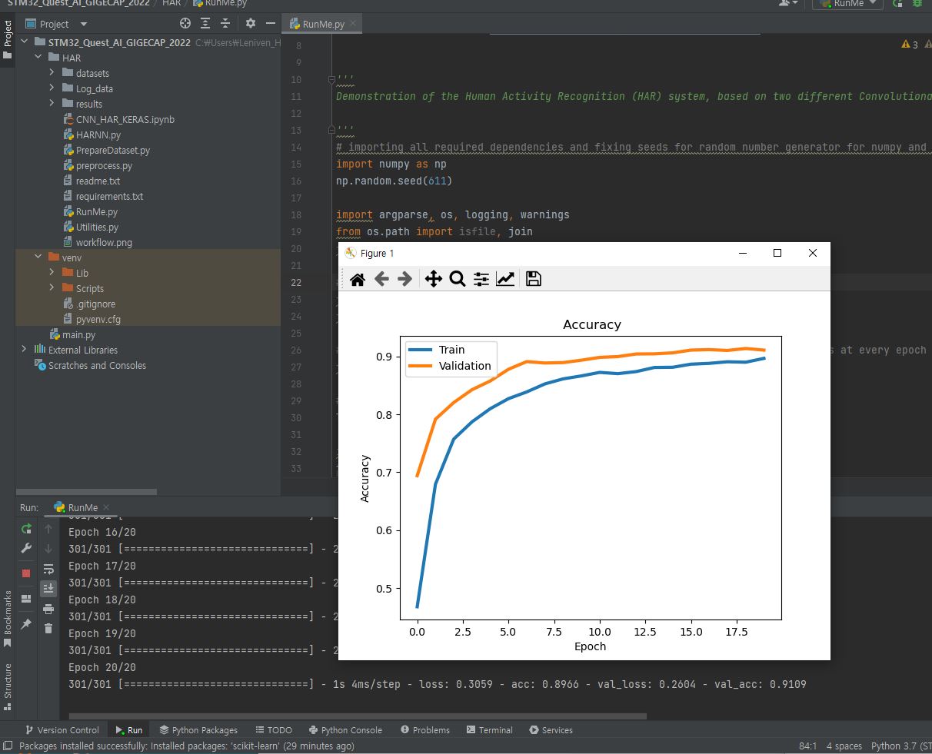Expand External Libraries node
Viewport: 932px width, 754px height.
tap(25, 350)
